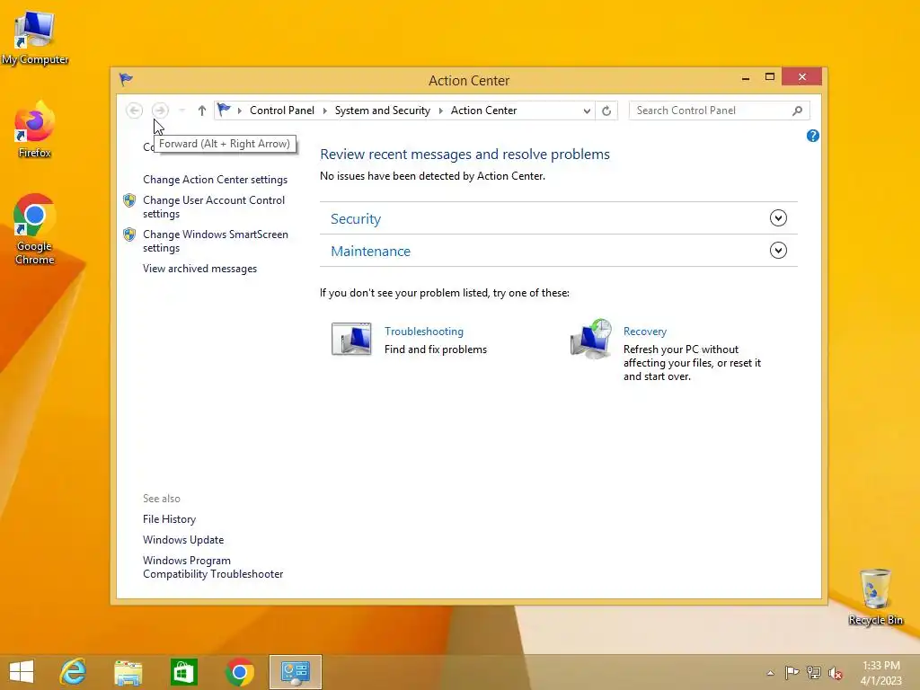Open File Explorer from taskbar
Screen dimensions: 920x690
(x=128, y=672)
